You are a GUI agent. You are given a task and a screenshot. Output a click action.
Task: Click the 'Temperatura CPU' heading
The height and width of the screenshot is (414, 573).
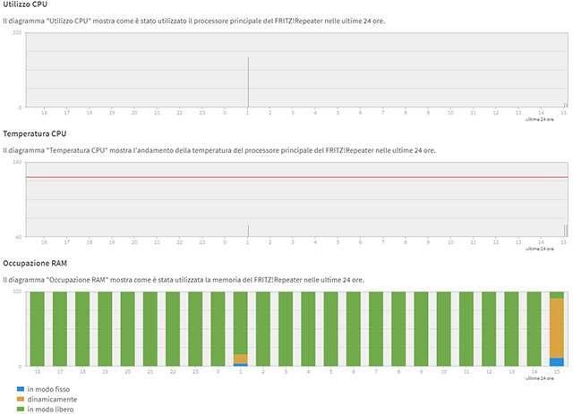tap(35, 133)
